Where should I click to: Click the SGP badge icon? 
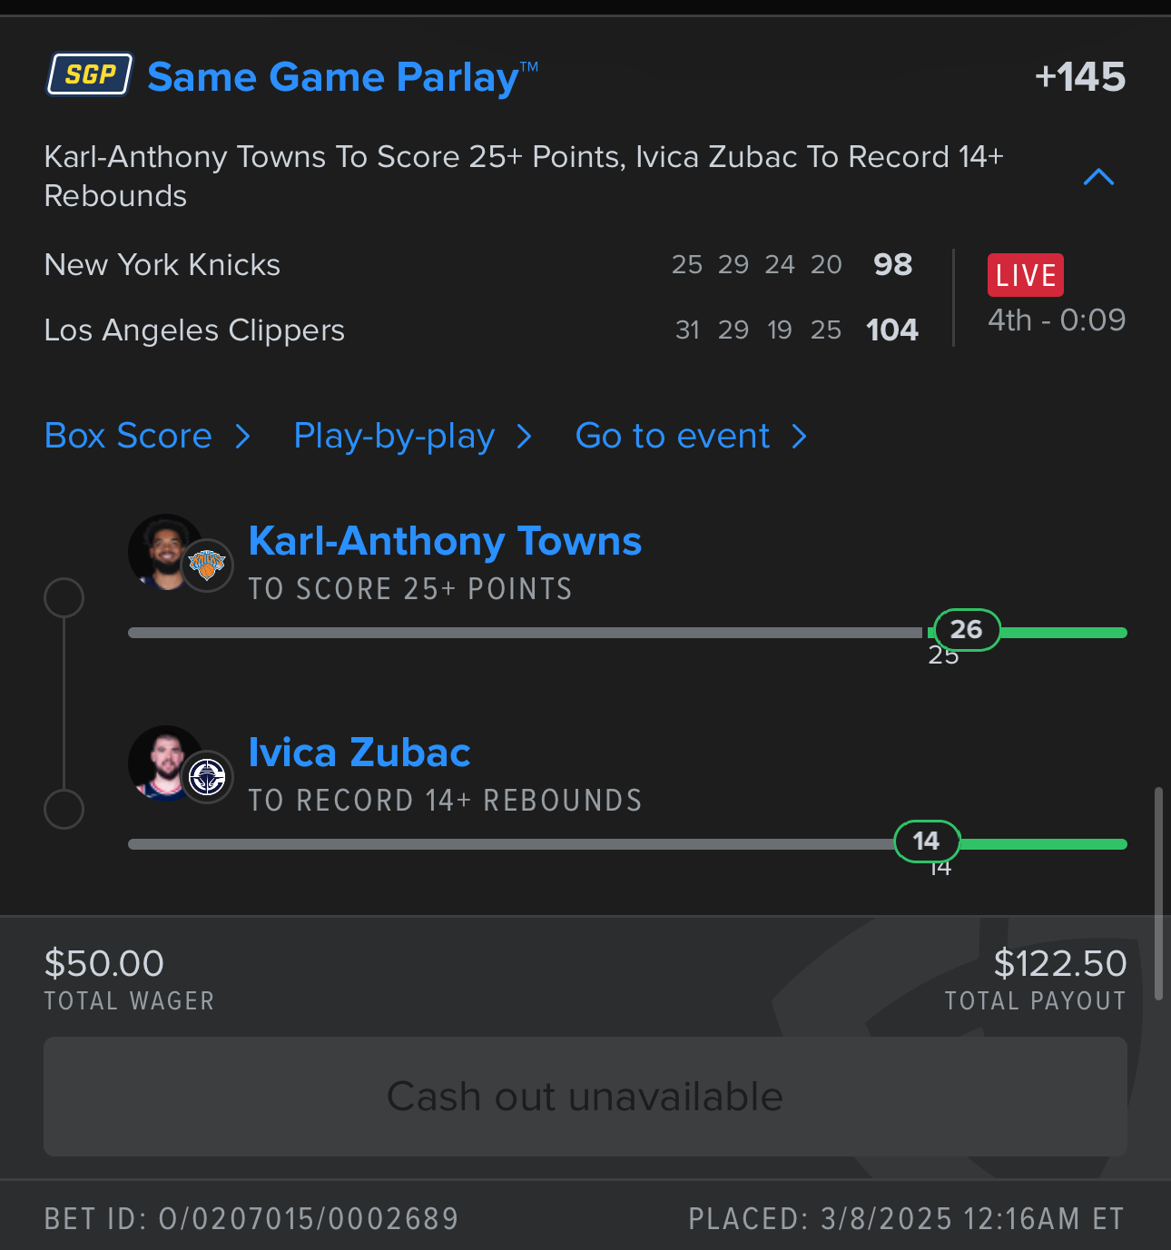(90, 74)
